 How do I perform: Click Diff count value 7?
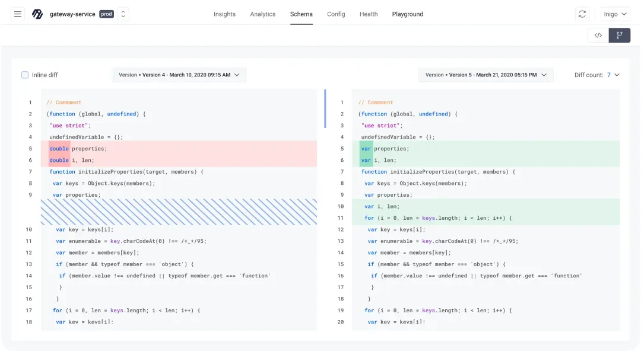tap(609, 75)
